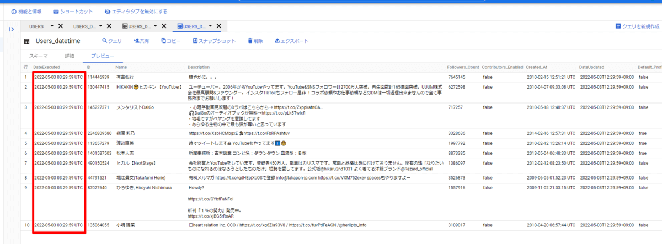662x244 pixels.
Task: Click follower count 8873385
Action: click(457, 153)
